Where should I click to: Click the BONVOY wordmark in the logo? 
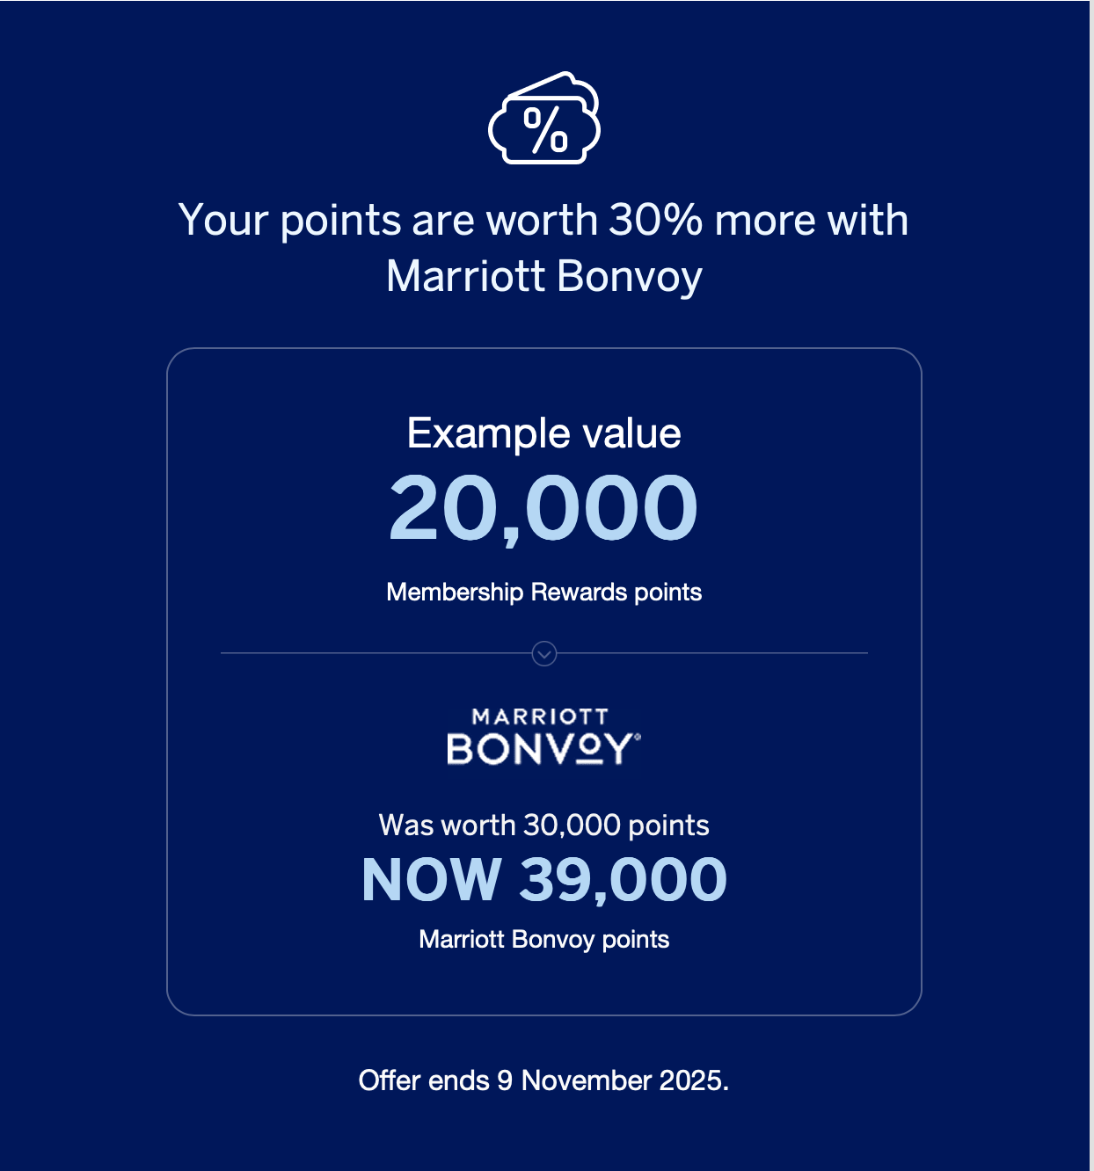tap(539, 749)
